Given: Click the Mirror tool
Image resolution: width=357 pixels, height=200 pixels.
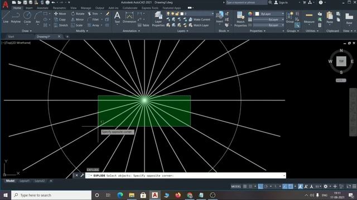Looking at the screenshot, I should click(x=77, y=19).
